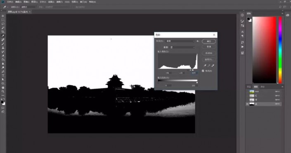Select the Blur tool
This screenshot has width=291, height=153.
(x=3, y=64)
